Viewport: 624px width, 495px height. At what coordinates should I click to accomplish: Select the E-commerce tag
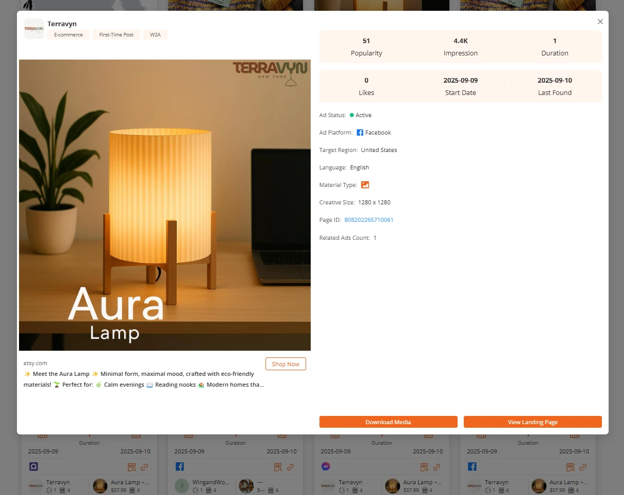click(68, 35)
